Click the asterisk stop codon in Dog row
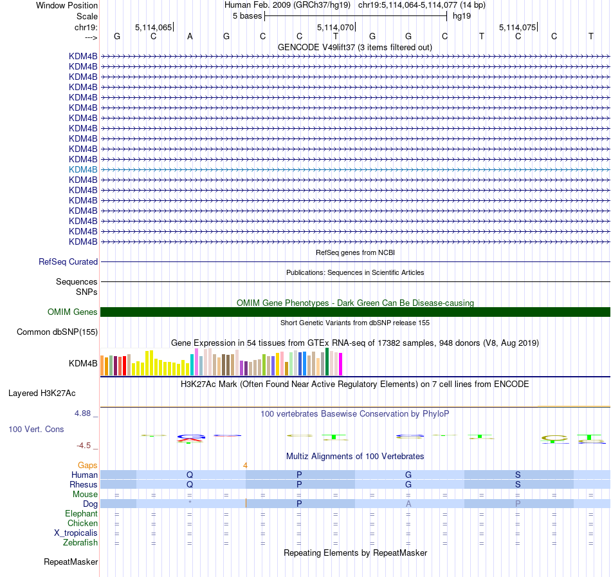This screenshot has height=577, width=611. (190, 502)
